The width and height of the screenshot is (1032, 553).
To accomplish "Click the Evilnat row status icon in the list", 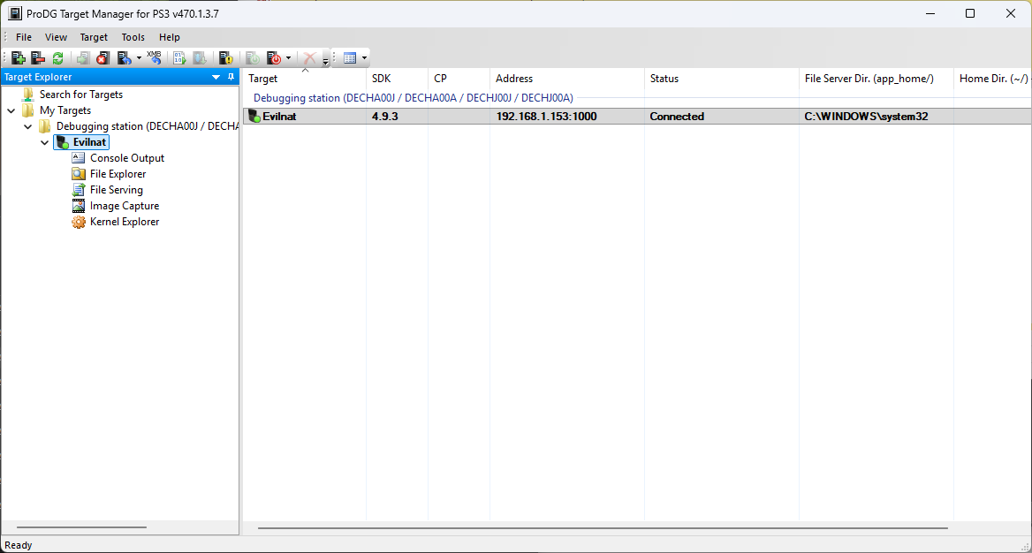I will click(x=254, y=117).
